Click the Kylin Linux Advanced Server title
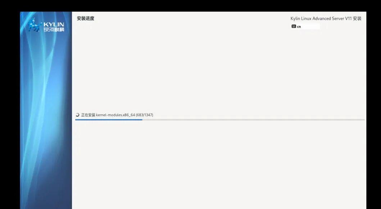 [317, 19]
